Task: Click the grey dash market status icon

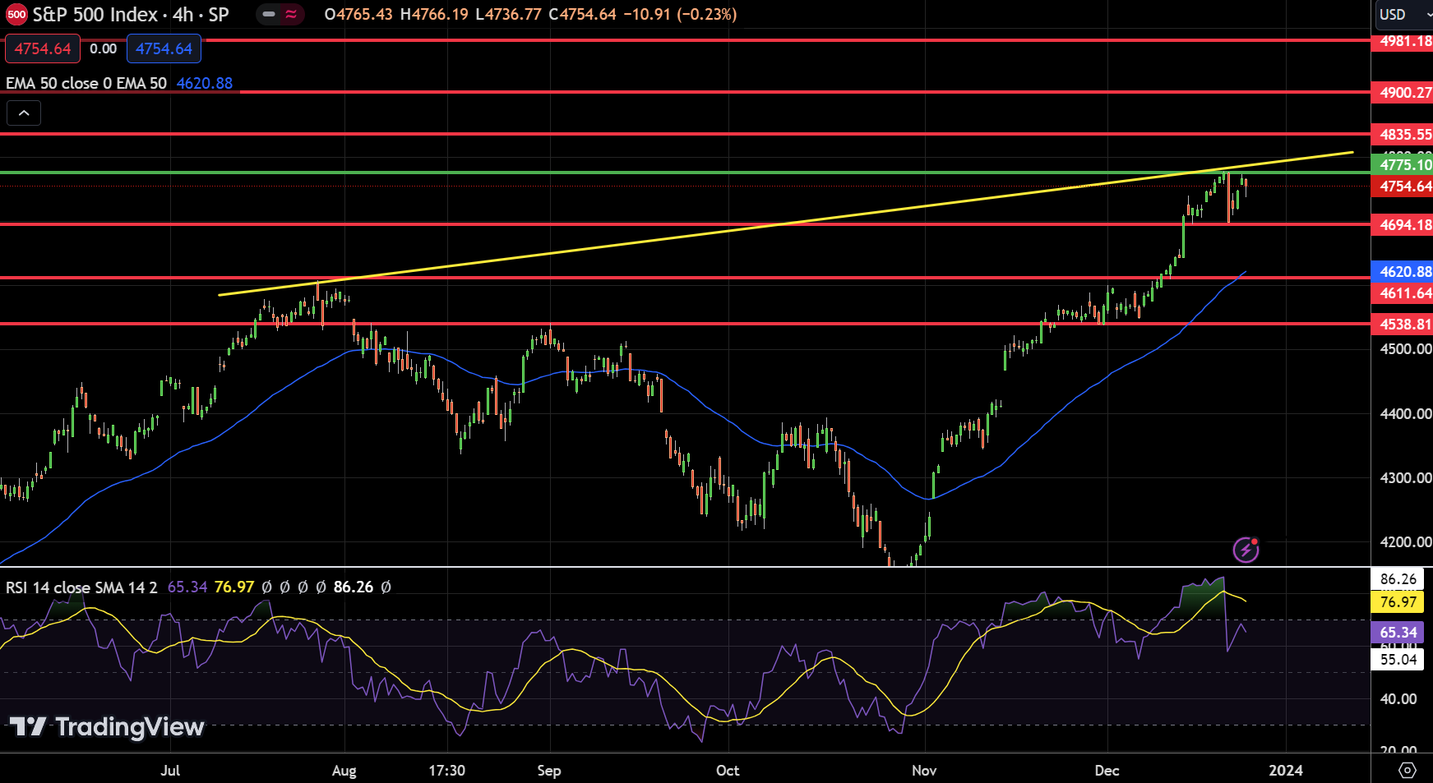Action: [x=269, y=14]
